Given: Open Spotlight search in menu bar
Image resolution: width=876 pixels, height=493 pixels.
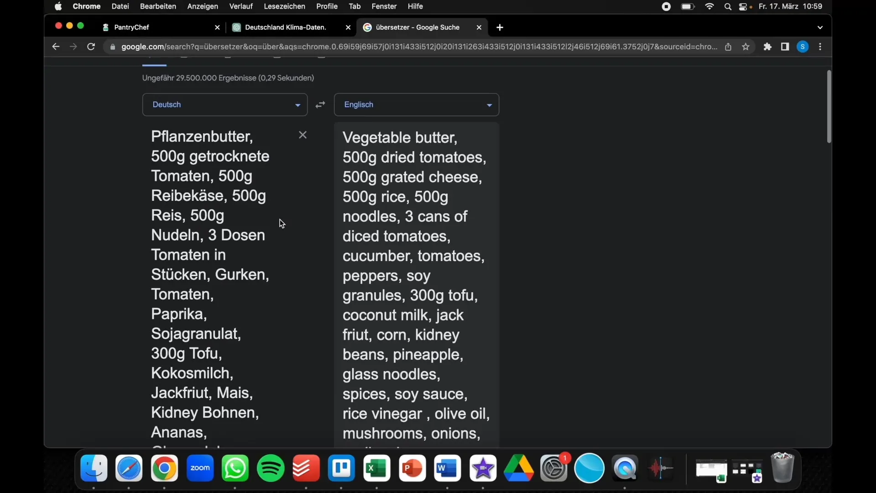Looking at the screenshot, I should 728,6.
